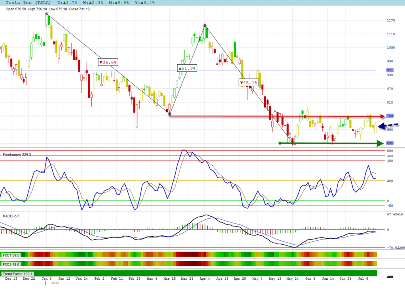The height and width of the screenshot is (290, 405).
Task: Click the 690 price axis label
Action: click(x=390, y=130)
